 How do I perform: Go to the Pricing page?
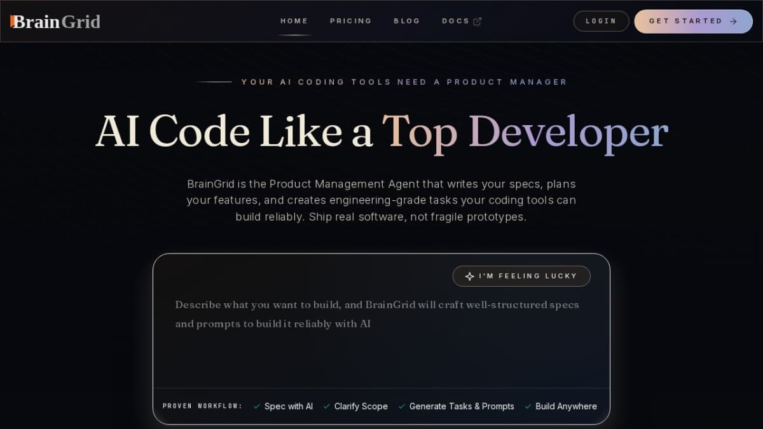pyautogui.click(x=350, y=21)
